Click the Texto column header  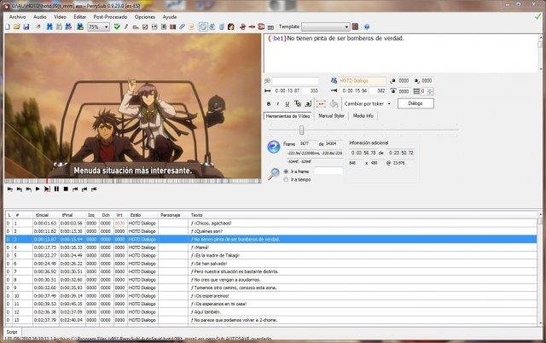[362, 215]
